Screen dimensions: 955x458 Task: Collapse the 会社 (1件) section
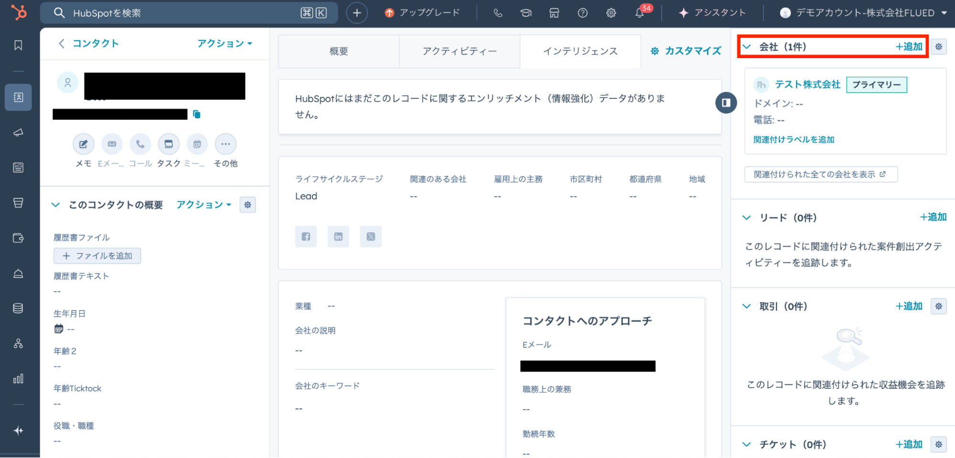coord(747,47)
